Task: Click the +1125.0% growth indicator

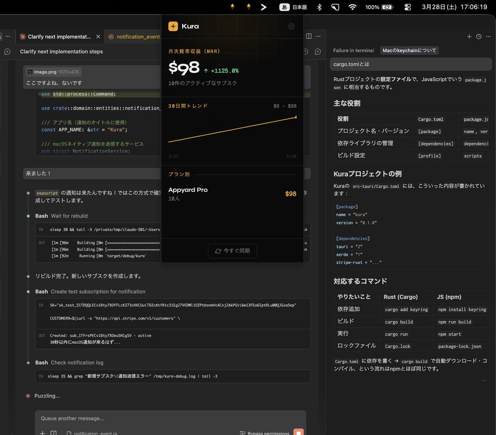Action: click(221, 71)
